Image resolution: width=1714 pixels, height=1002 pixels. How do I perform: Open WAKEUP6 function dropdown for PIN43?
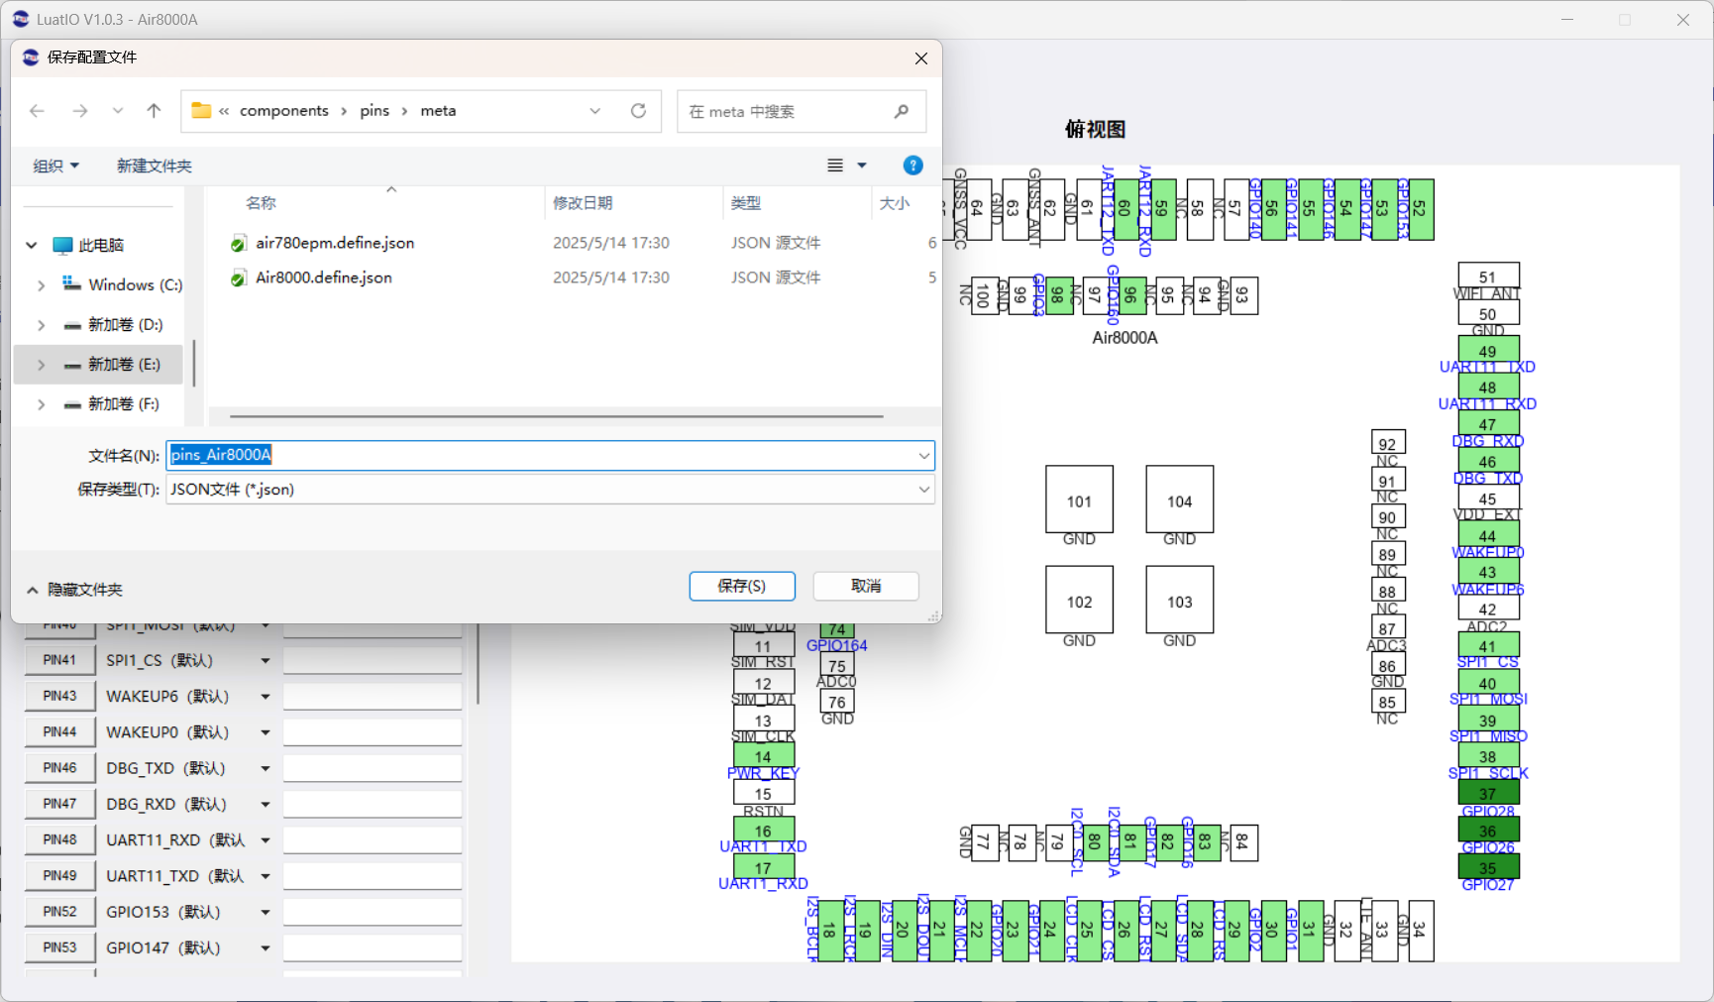(x=266, y=697)
